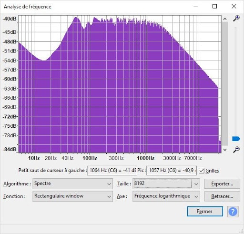244x234 pixels.
Task: Click the cursor frequency field showing 1064 Hz
Action: point(112,171)
